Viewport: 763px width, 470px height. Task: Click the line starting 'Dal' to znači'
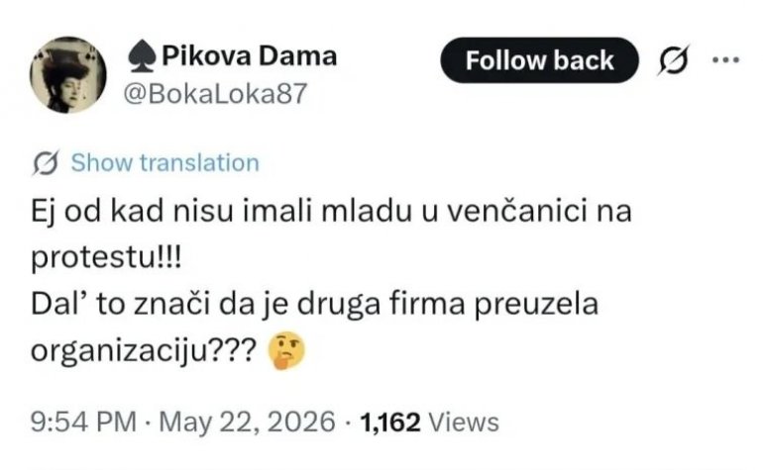[x=314, y=305]
